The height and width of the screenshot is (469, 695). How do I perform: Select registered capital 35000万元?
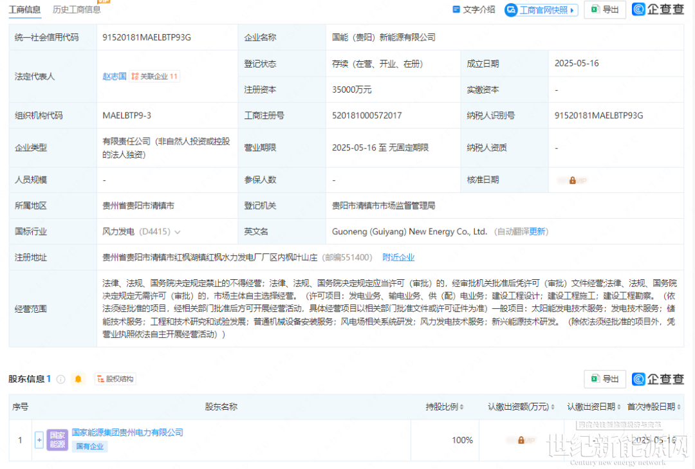point(351,90)
